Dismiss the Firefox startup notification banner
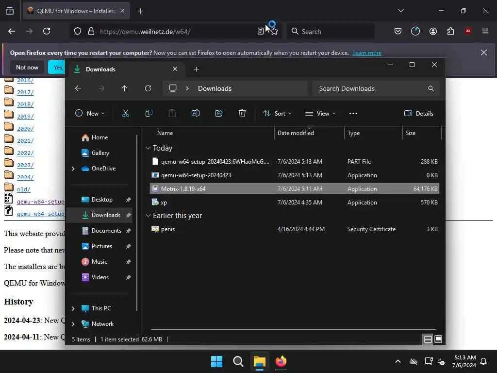The width and height of the screenshot is (497, 373). (x=484, y=52)
